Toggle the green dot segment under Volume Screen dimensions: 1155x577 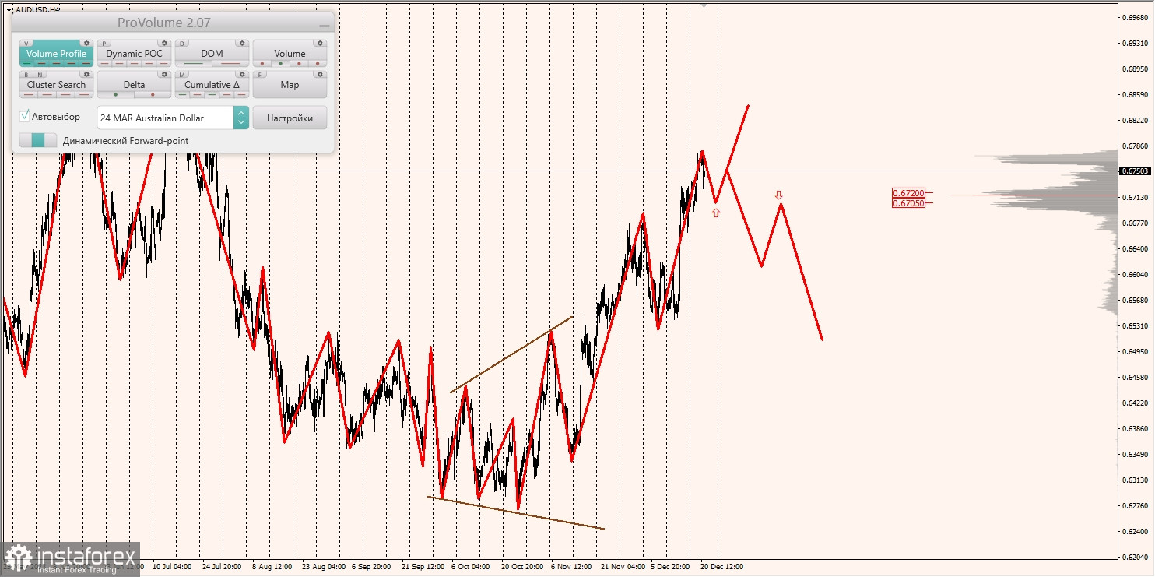point(281,63)
